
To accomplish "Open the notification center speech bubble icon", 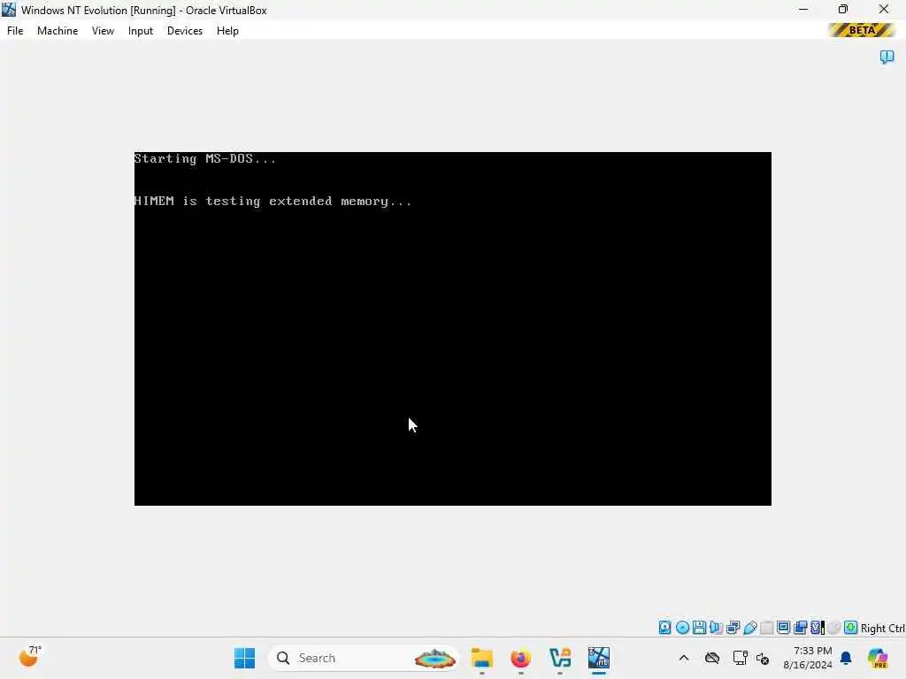I will [887, 57].
